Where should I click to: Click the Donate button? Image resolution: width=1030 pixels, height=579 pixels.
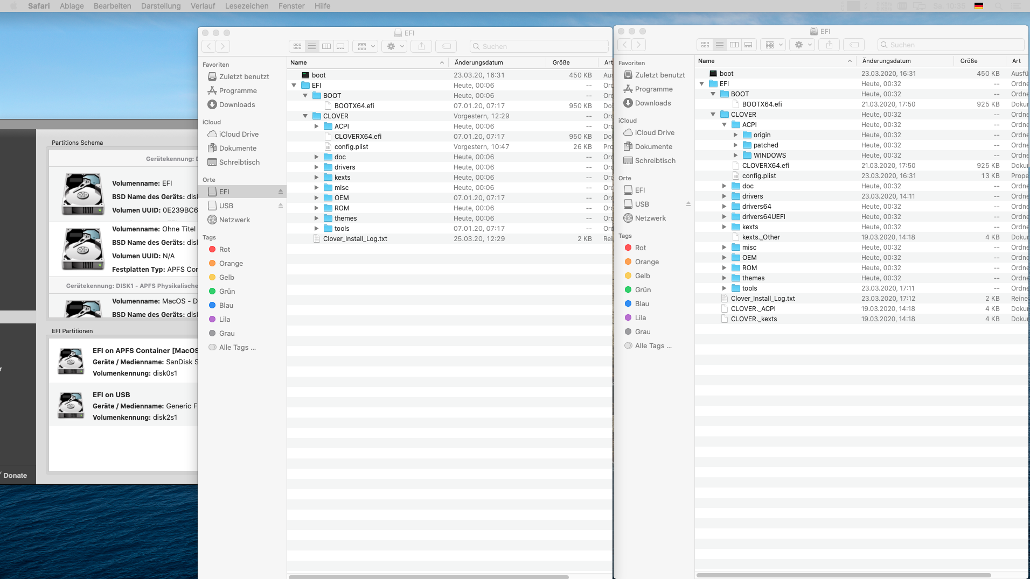(15, 475)
